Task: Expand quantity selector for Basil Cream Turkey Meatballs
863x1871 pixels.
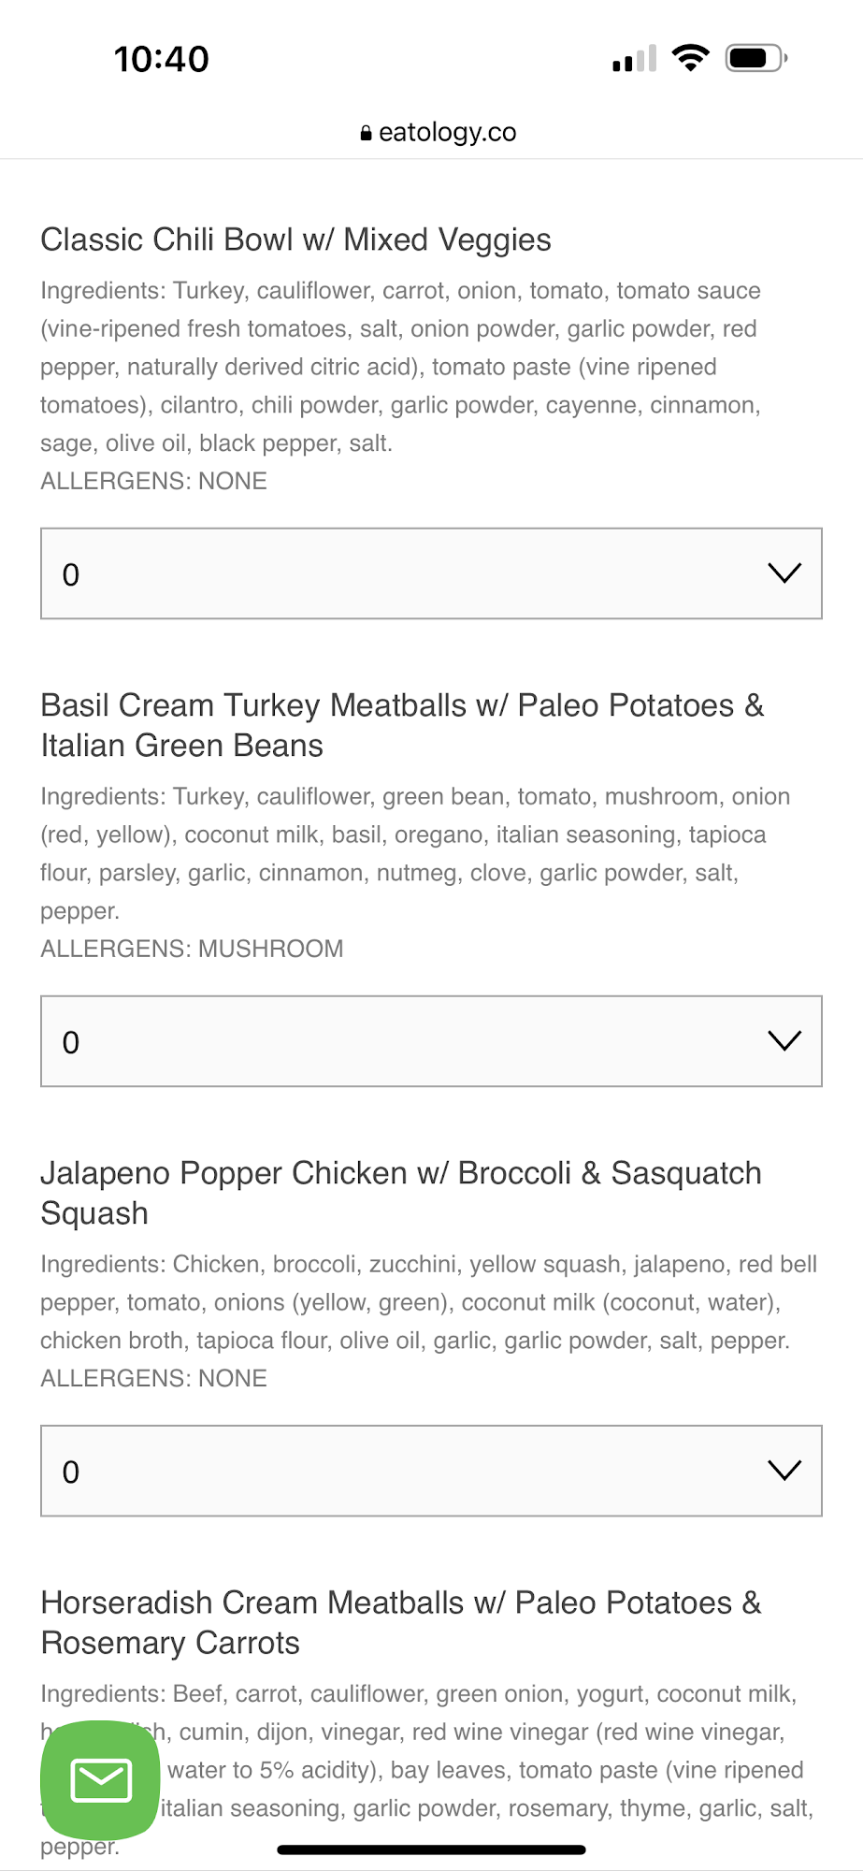Action: (431, 1041)
